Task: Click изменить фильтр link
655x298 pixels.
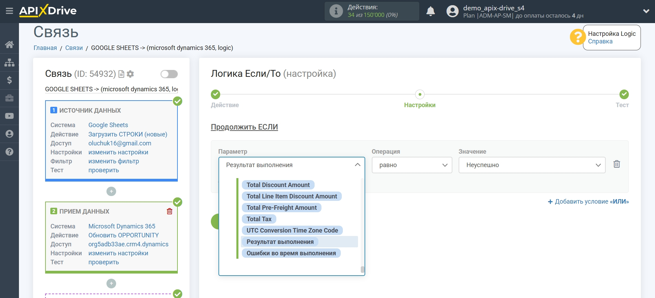Action: (114, 161)
